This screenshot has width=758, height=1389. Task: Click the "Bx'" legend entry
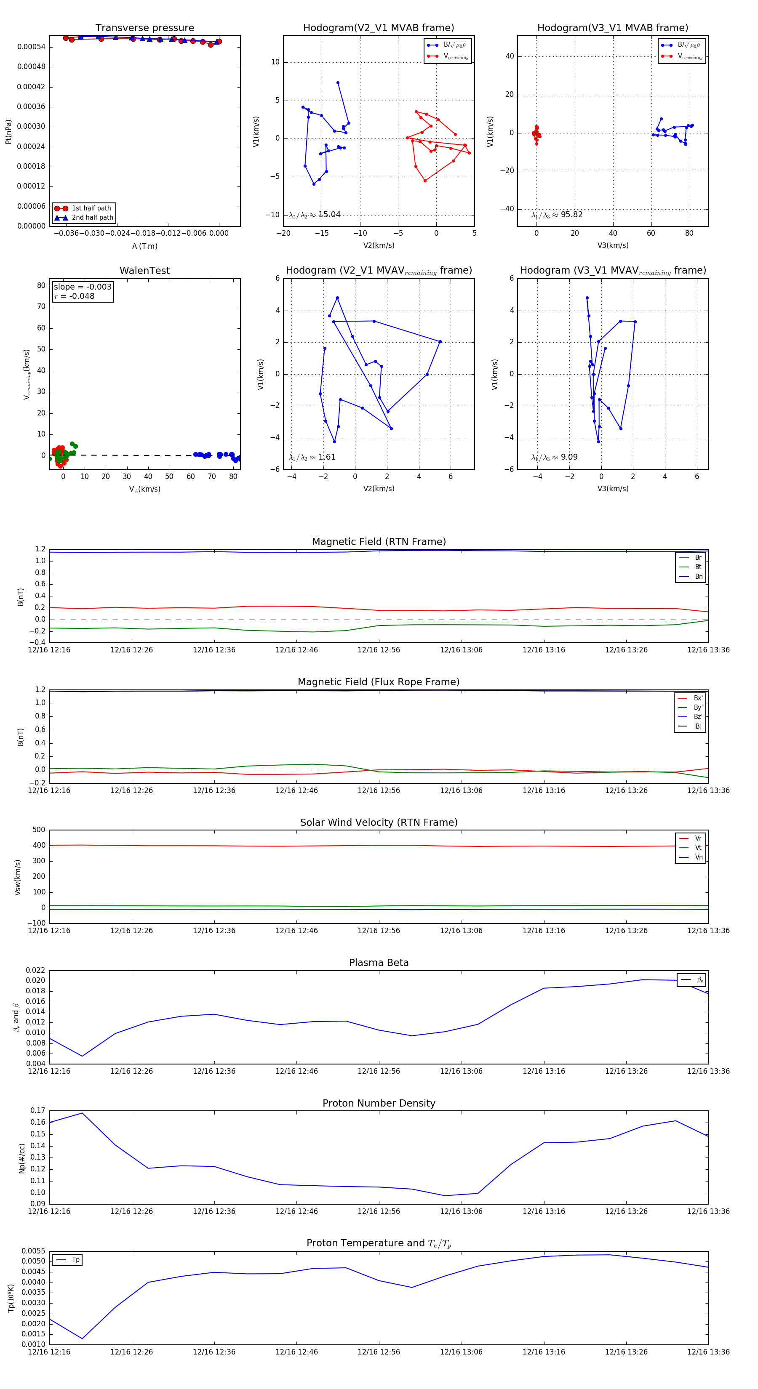[690, 698]
